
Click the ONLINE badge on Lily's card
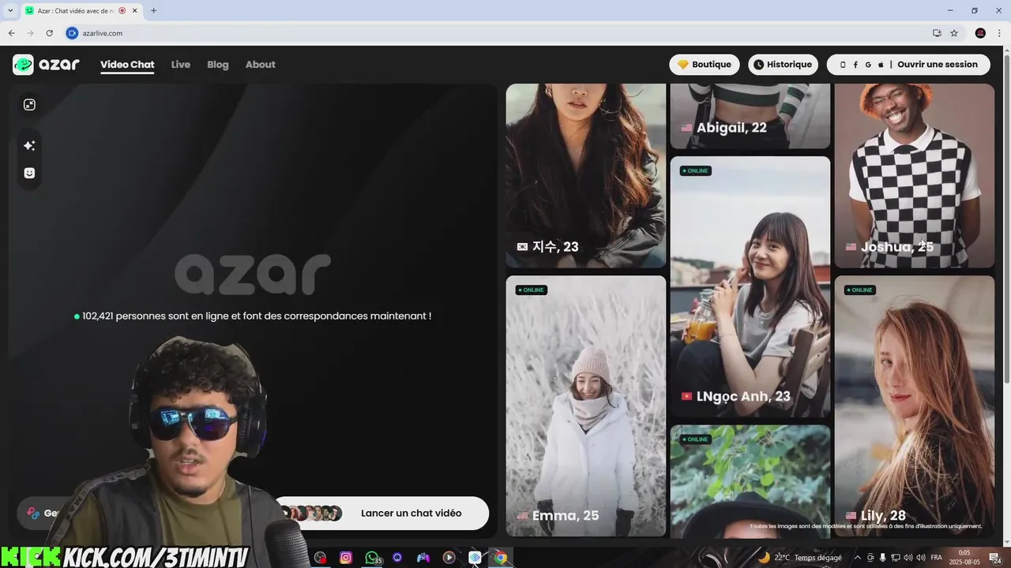pos(859,290)
